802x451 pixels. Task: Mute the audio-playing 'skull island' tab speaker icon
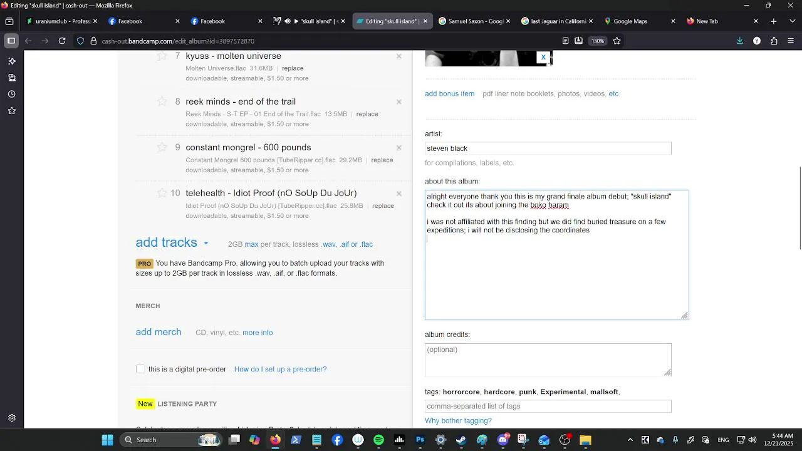coord(288,21)
